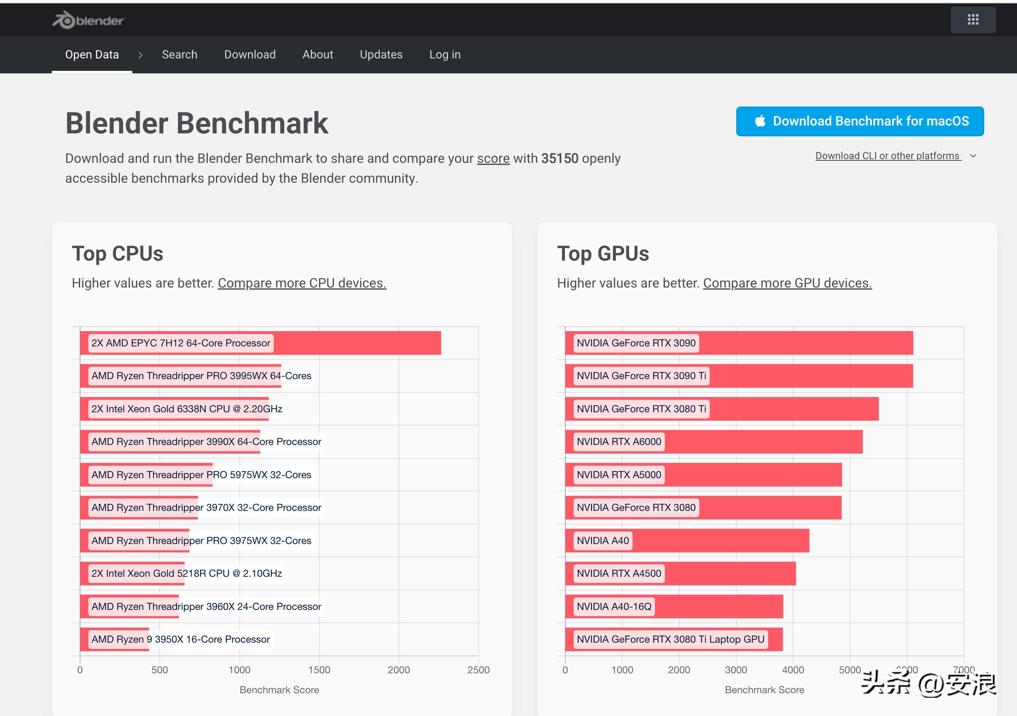
Task: Open the Open Data tab
Action: click(92, 54)
